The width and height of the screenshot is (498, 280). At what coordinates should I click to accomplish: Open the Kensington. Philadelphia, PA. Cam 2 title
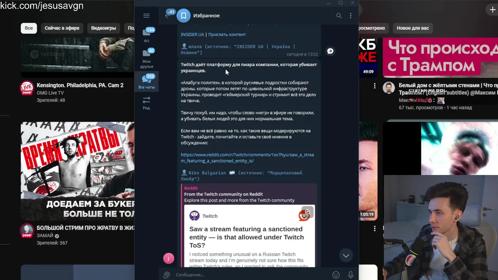80,85
